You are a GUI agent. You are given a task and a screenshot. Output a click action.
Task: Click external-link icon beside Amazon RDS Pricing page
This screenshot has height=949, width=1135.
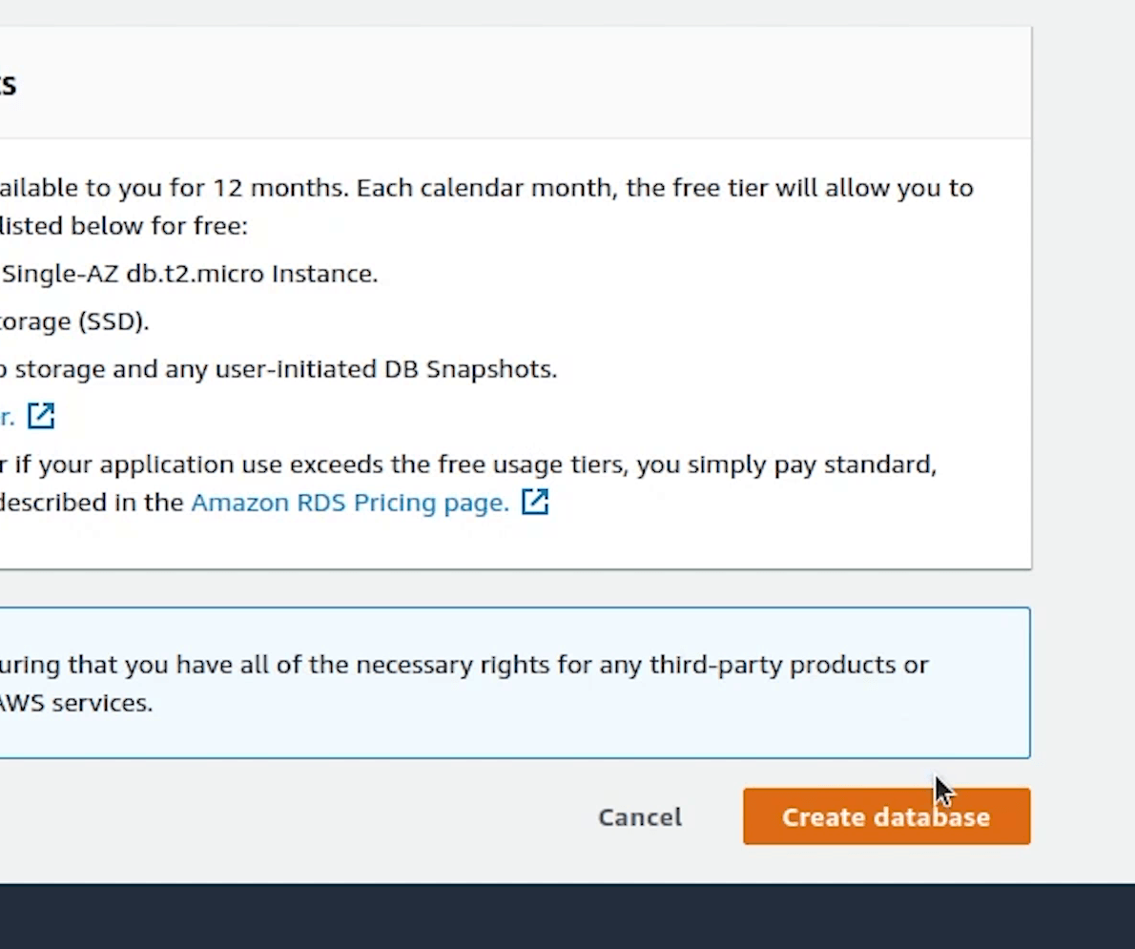(535, 502)
